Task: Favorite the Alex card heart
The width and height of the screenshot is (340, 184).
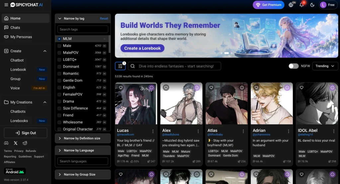Action: [x=166, y=88]
